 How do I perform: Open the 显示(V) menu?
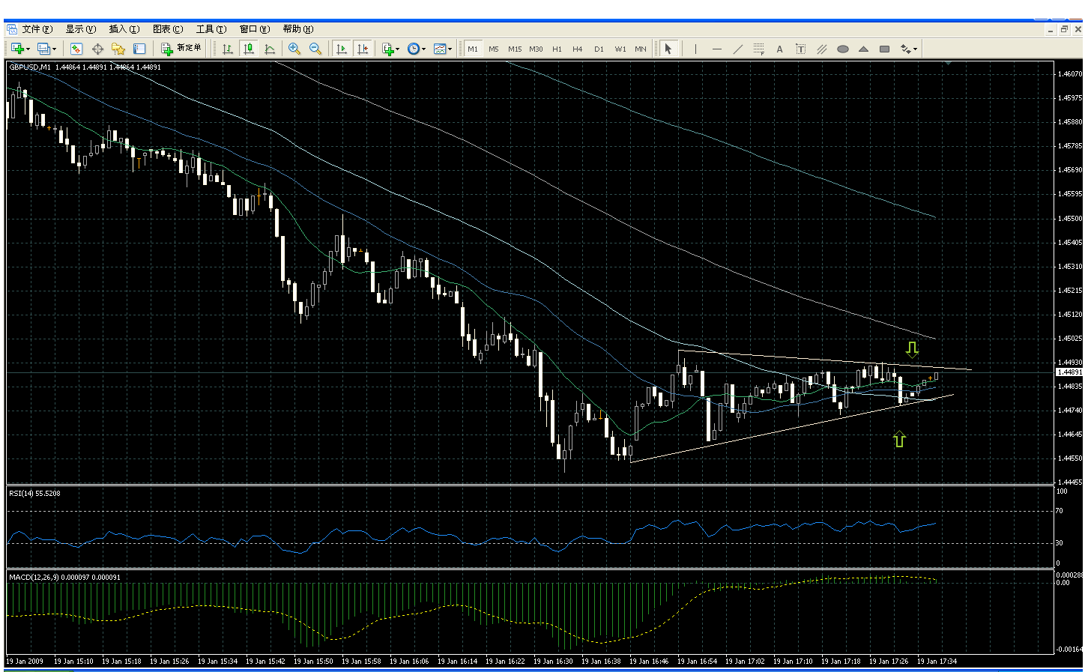pyautogui.click(x=81, y=29)
